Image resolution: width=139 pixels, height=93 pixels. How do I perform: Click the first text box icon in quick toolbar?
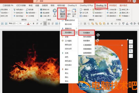[x=2, y=24]
